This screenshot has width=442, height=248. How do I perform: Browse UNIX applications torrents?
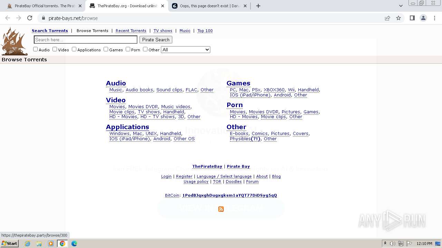151,133
